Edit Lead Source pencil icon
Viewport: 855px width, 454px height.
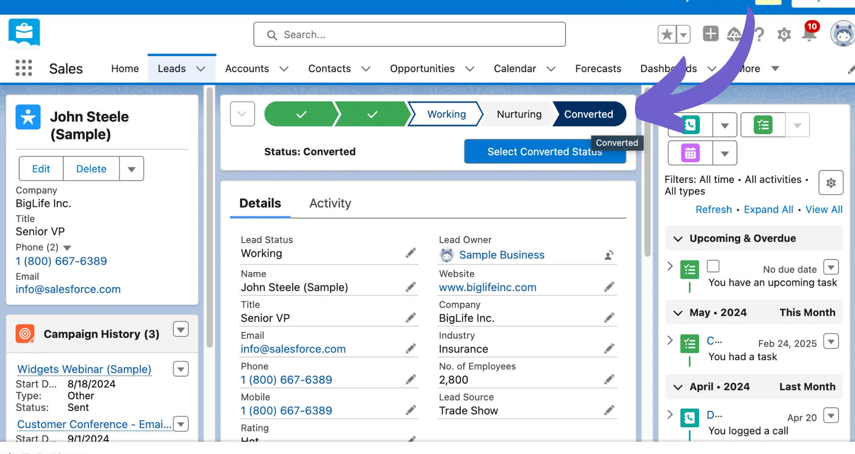click(609, 410)
